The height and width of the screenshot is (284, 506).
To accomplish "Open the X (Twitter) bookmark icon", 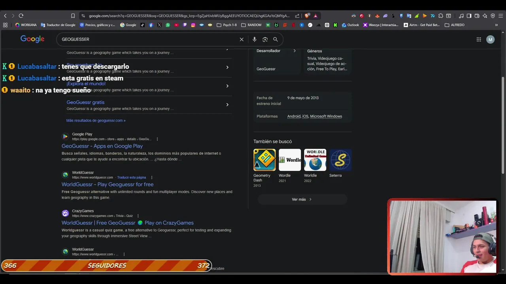I will coord(159,25).
